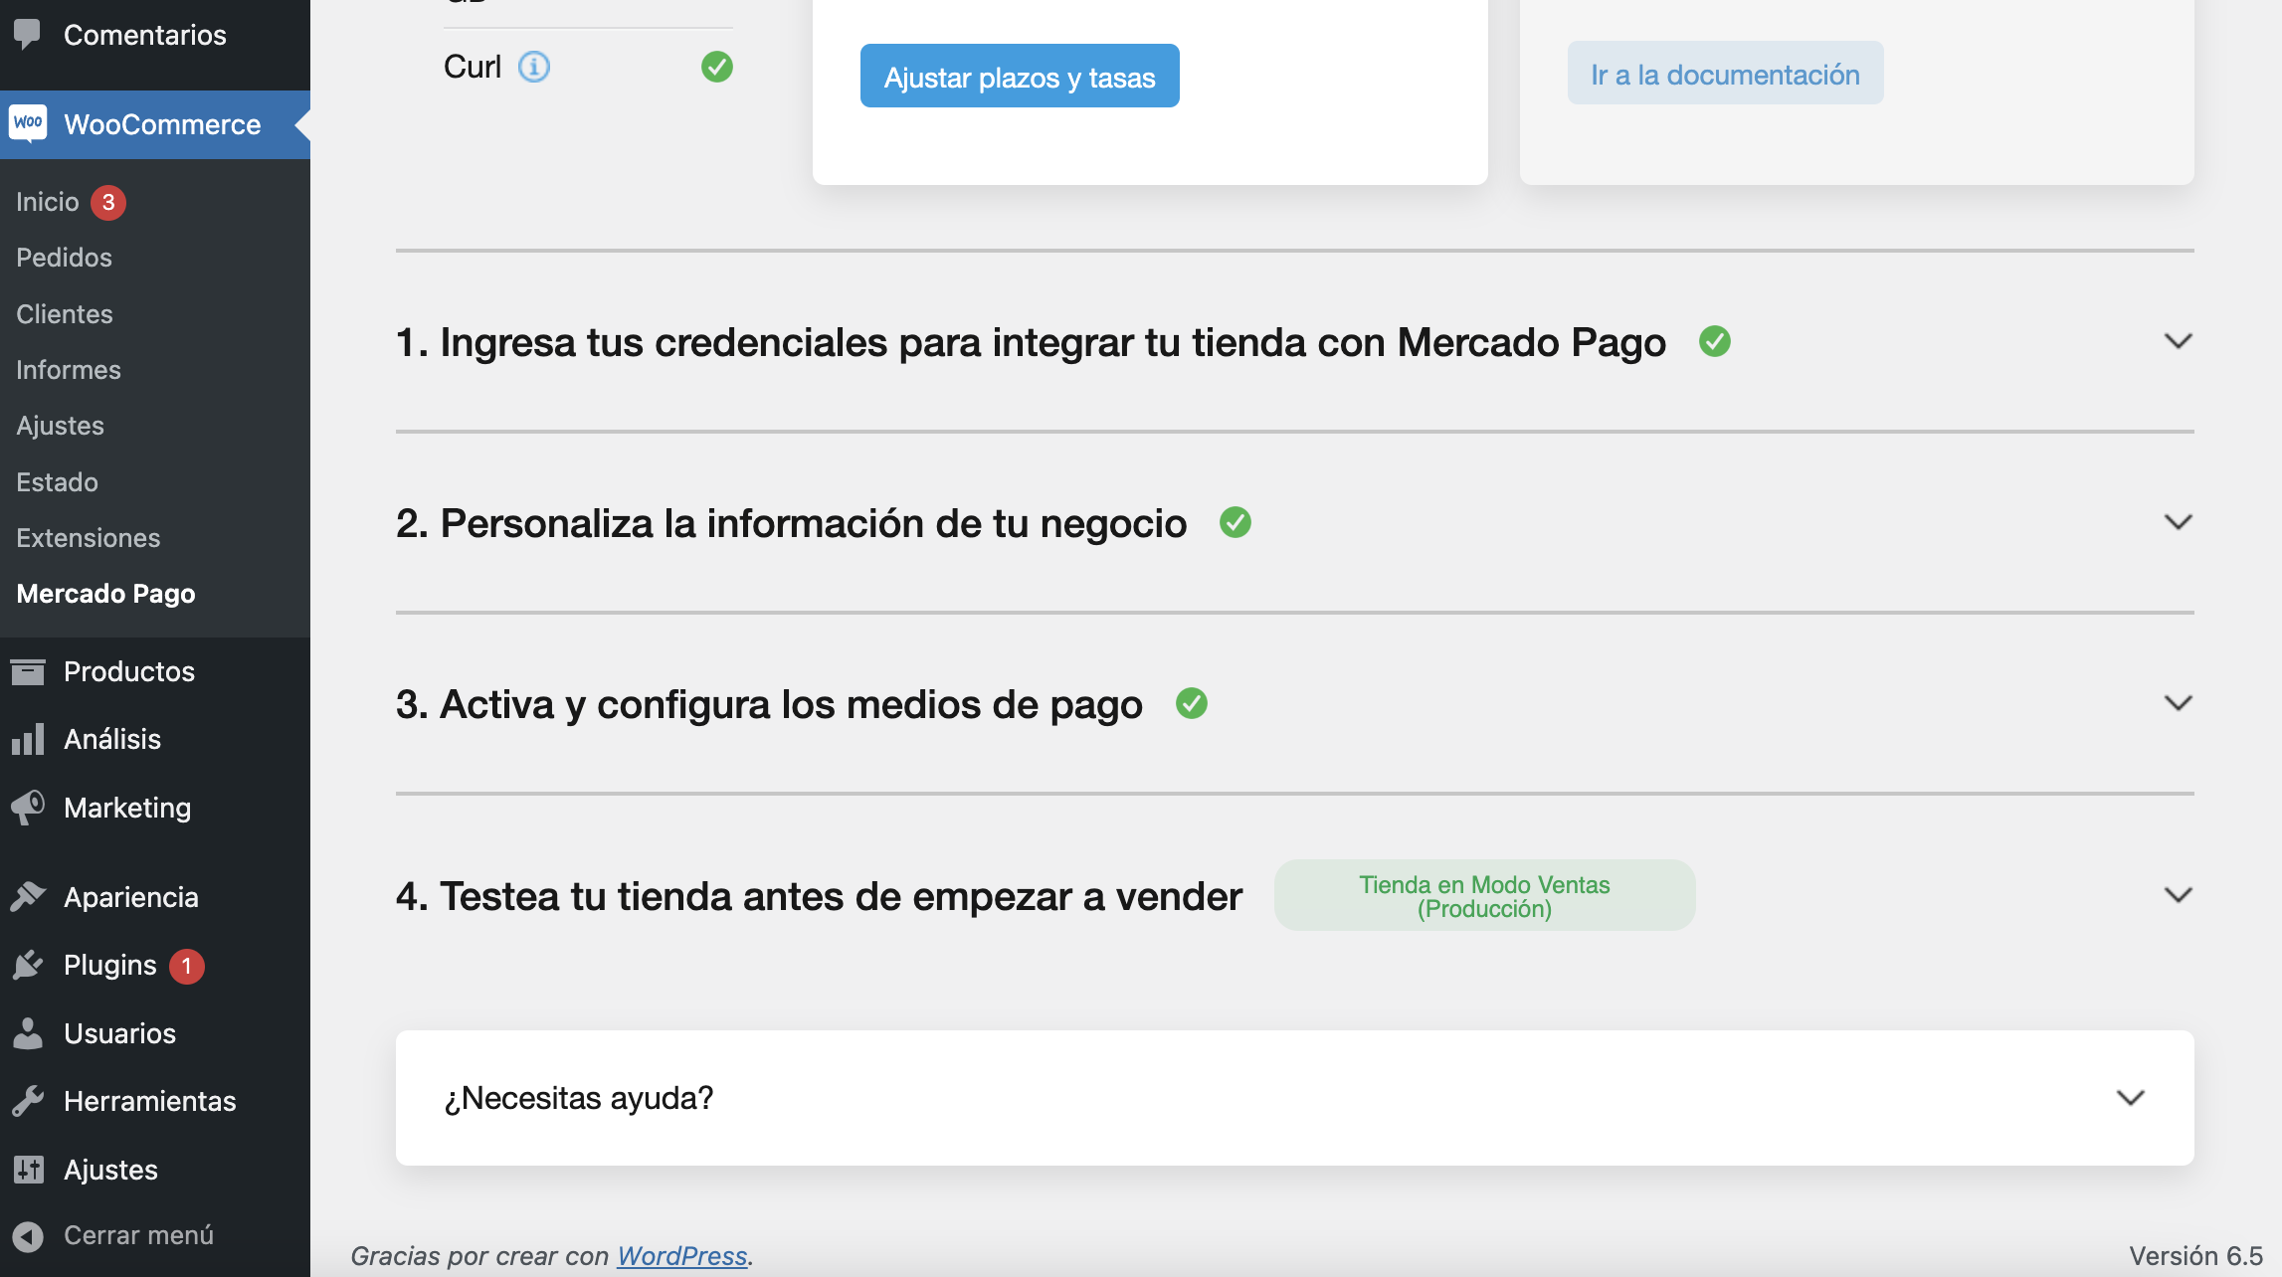2282x1277 pixels.
Task: Click the Plugins plug icon
Action: pyautogui.click(x=28, y=965)
